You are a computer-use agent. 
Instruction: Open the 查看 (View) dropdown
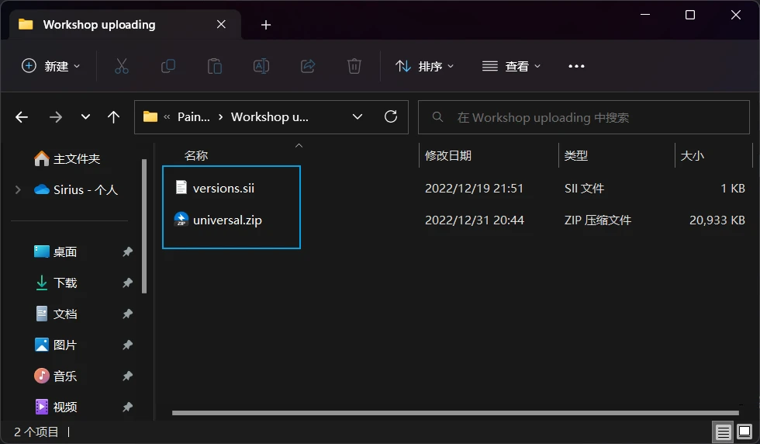(511, 66)
